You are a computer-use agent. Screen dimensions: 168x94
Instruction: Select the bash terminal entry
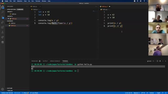149,61
